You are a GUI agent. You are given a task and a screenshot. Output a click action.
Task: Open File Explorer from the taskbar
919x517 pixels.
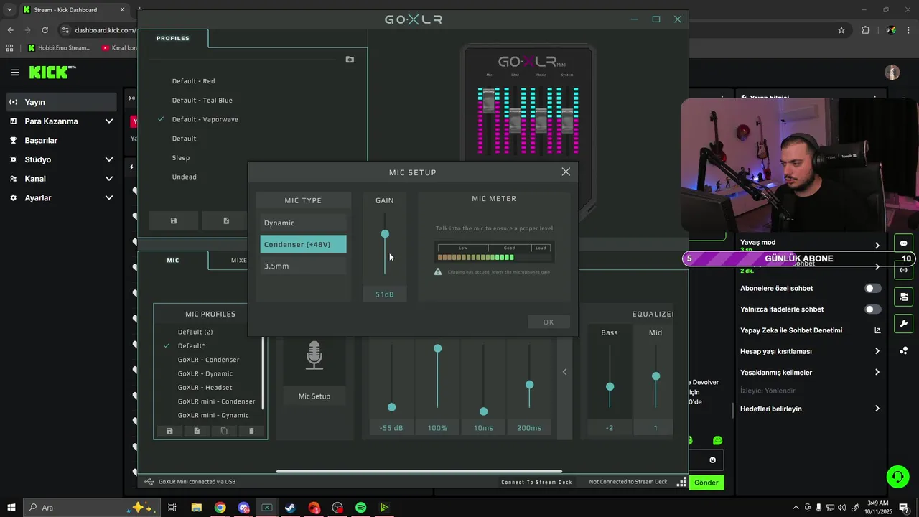tap(196, 508)
